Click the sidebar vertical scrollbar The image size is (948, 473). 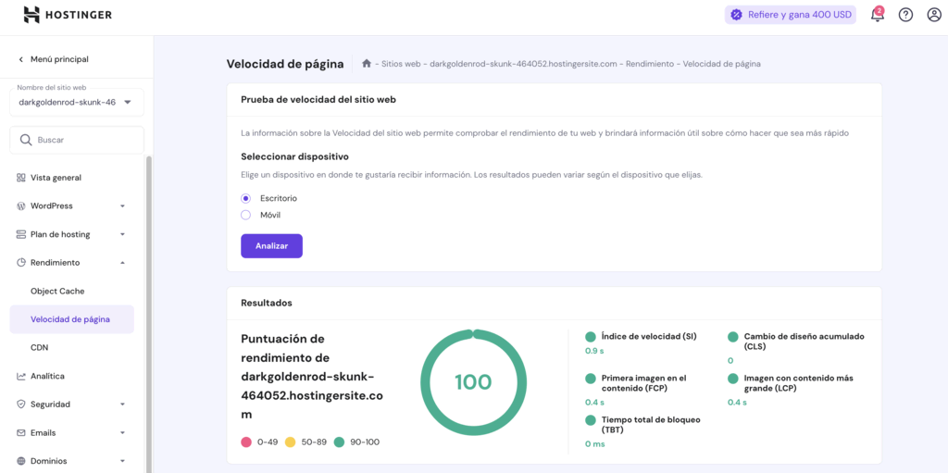click(149, 315)
